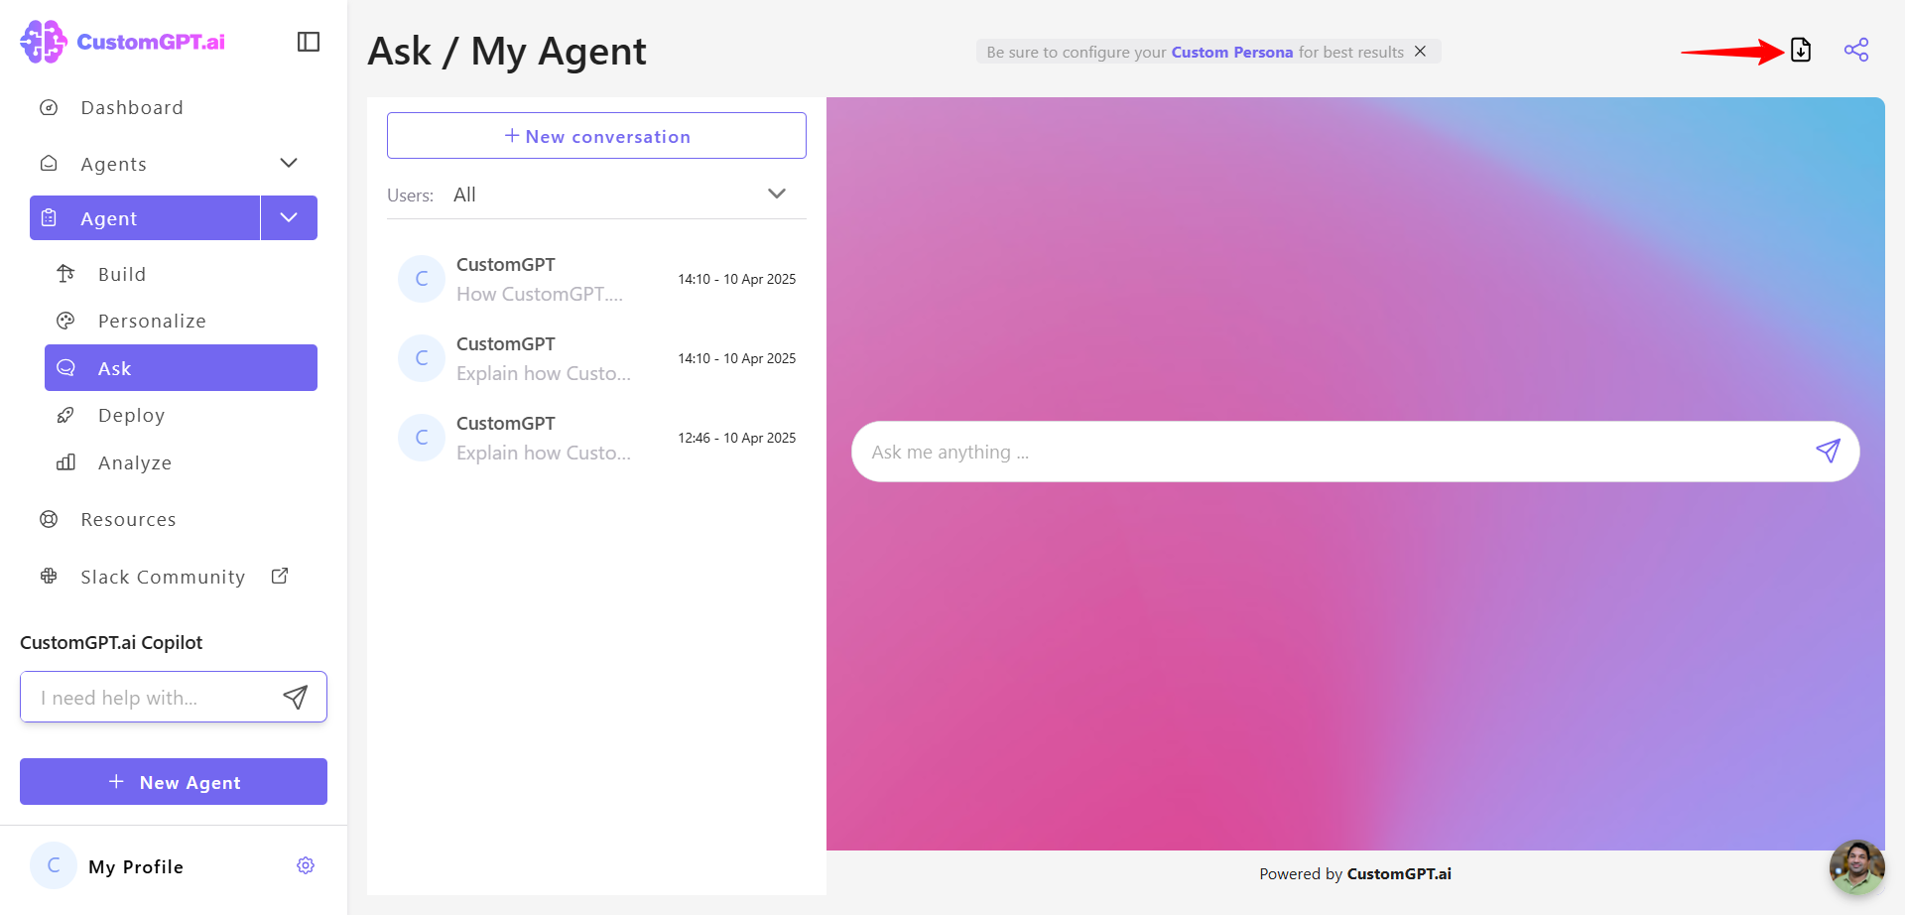This screenshot has width=1905, height=915.
Task: Open the support chat photo bubble
Action: pos(1856,867)
